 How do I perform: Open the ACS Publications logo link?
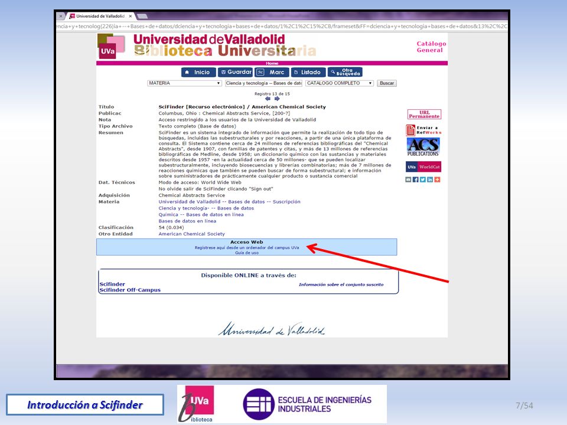pyautogui.click(x=423, y=147)
